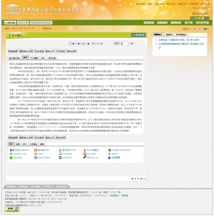Tick the checkbox beside 第1筆/共1筆
The image size is (214, 216).
pos(70,44)
